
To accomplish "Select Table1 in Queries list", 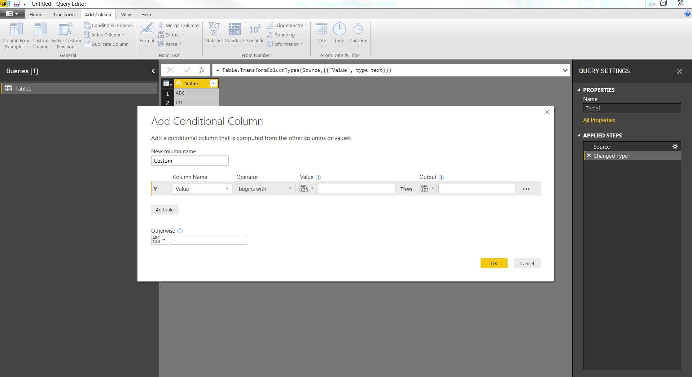I will tap(79, 88).
